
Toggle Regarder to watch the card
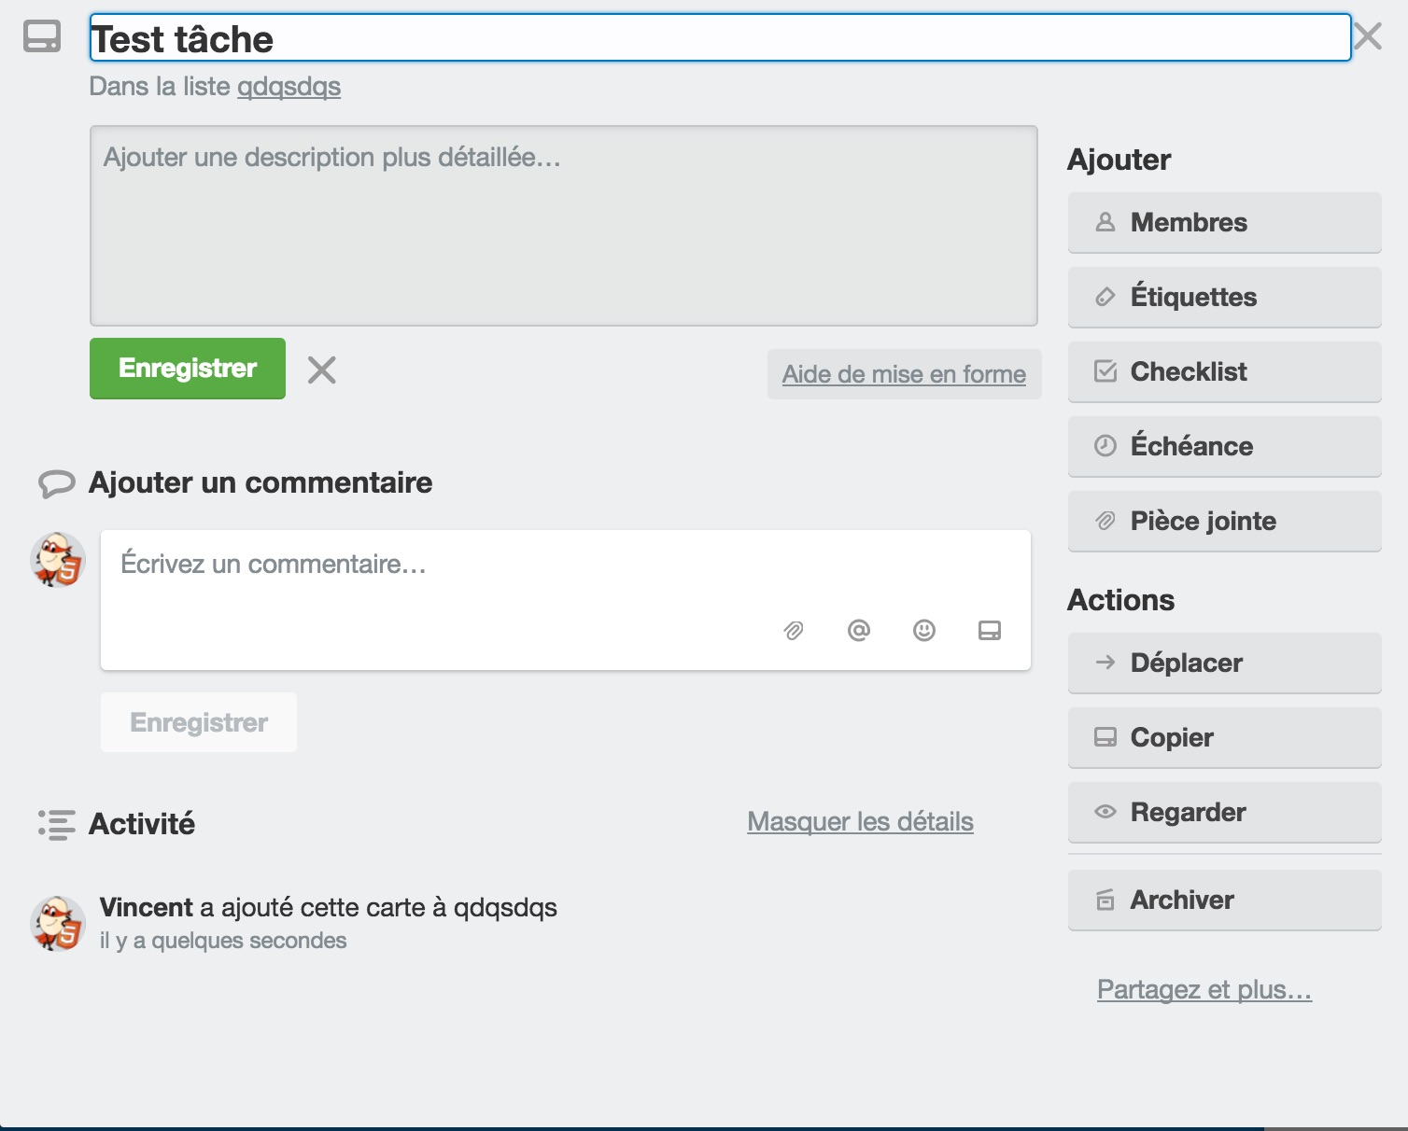coord(1224,812)
